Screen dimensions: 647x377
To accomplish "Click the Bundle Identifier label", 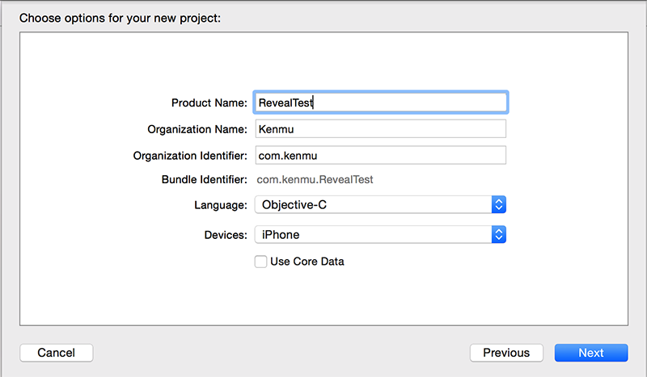I will 205,180.
